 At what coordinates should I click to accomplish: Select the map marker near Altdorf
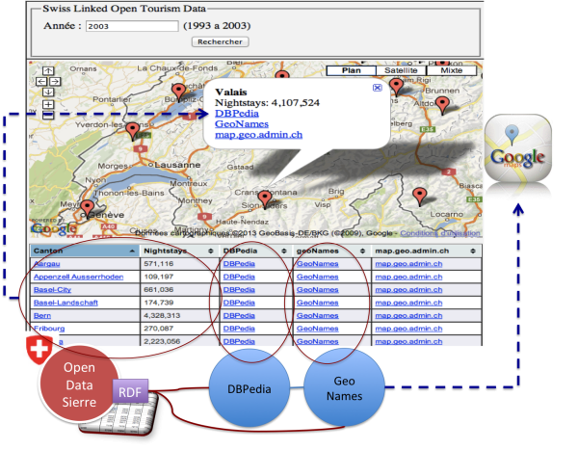pos(442,105)
